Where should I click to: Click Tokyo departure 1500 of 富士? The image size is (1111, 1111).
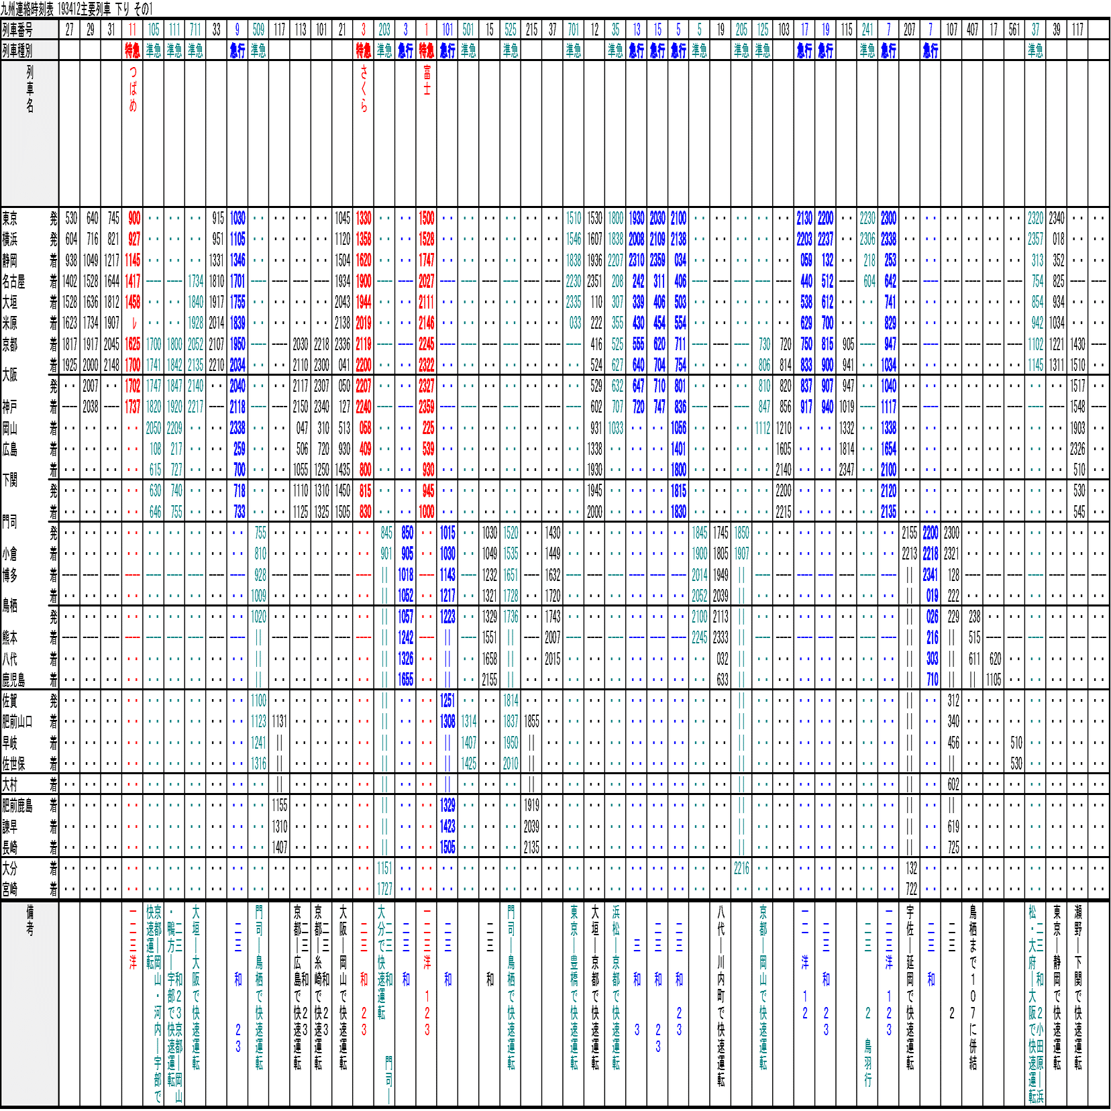pos(427,218)
